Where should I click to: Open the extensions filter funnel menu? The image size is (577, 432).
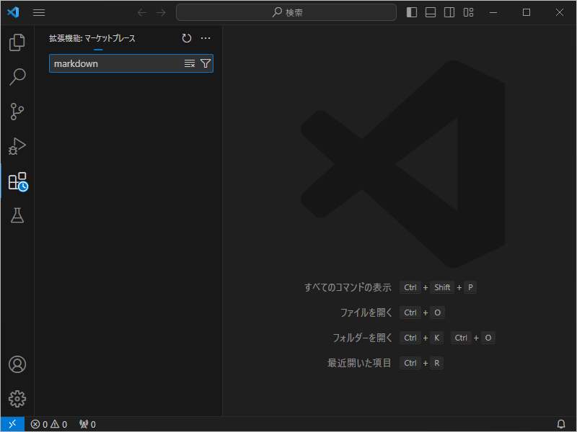[206, 63]
